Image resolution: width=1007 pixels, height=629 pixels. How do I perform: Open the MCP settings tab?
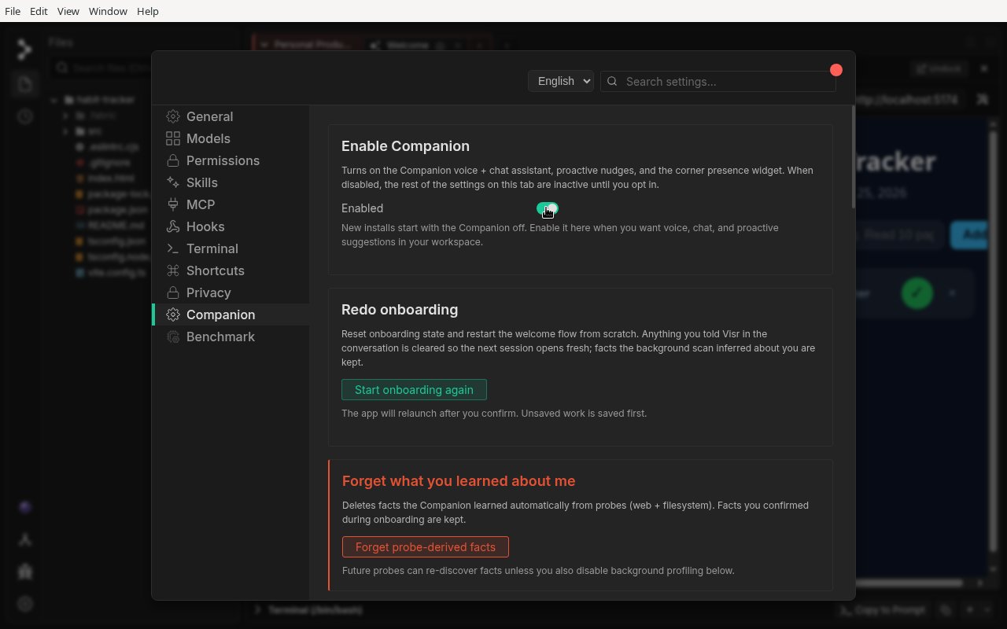231,204
